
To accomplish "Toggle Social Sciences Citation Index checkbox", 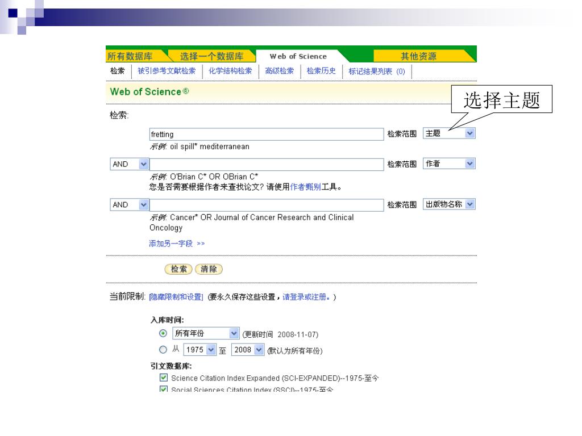I will coord(163,389).
